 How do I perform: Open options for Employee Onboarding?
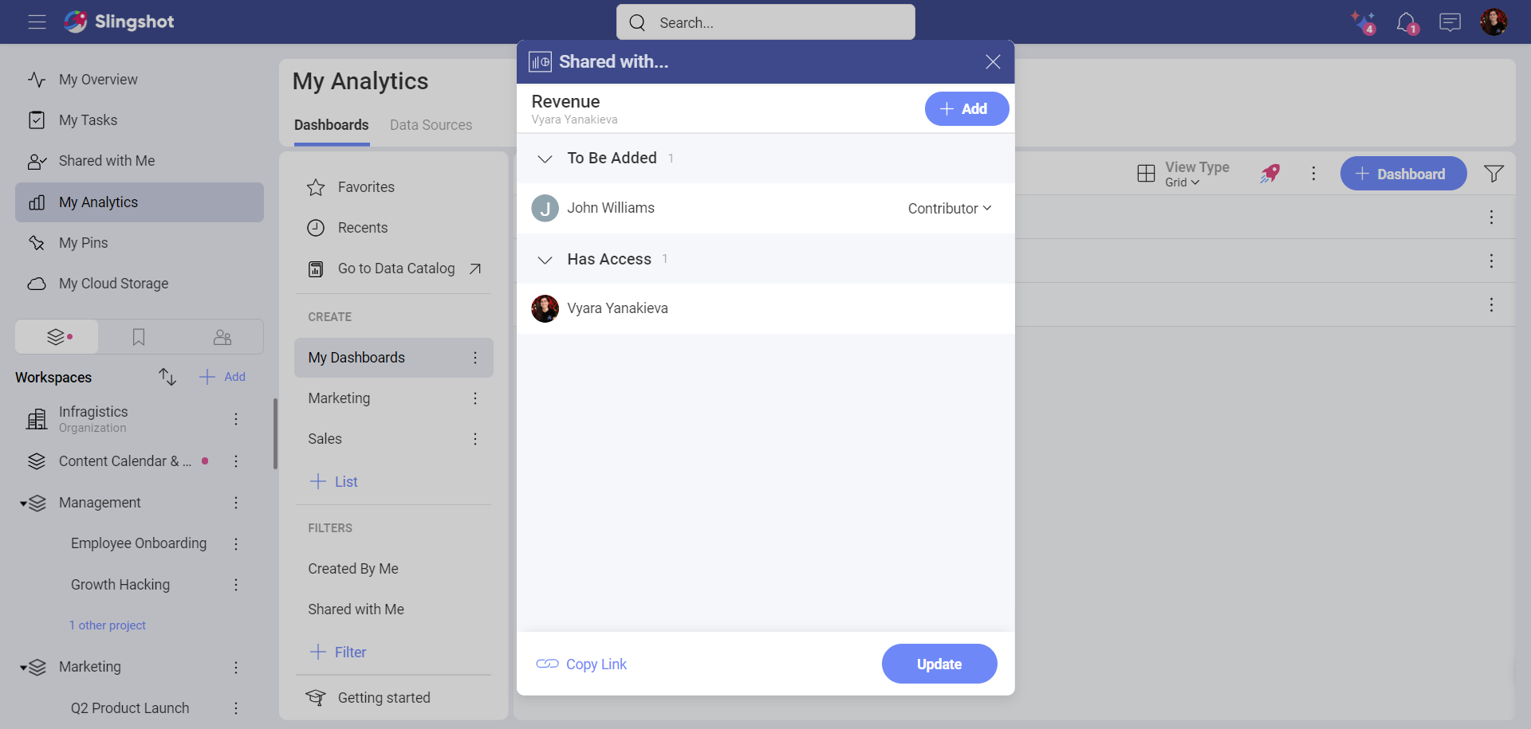[236, 543]
